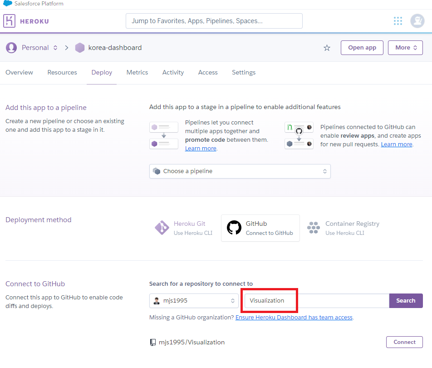Image resolution: width=432 pixels, height=368 pixels.
Task: Click the GitHub review apps illustration
Action: tap(299, 135)
